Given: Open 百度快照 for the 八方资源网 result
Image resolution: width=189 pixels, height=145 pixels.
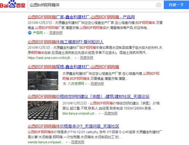Looking at the screenshot, I should pos(97,84).
